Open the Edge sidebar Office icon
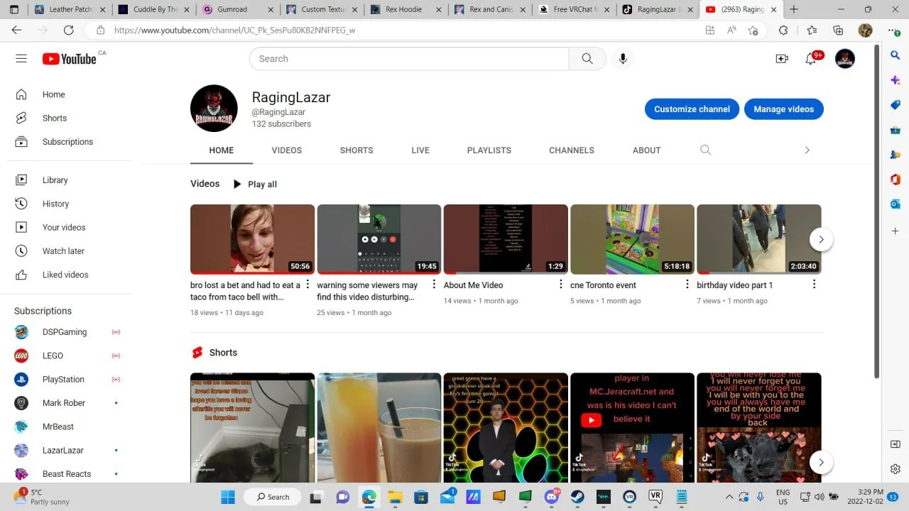 click(896, 179)
